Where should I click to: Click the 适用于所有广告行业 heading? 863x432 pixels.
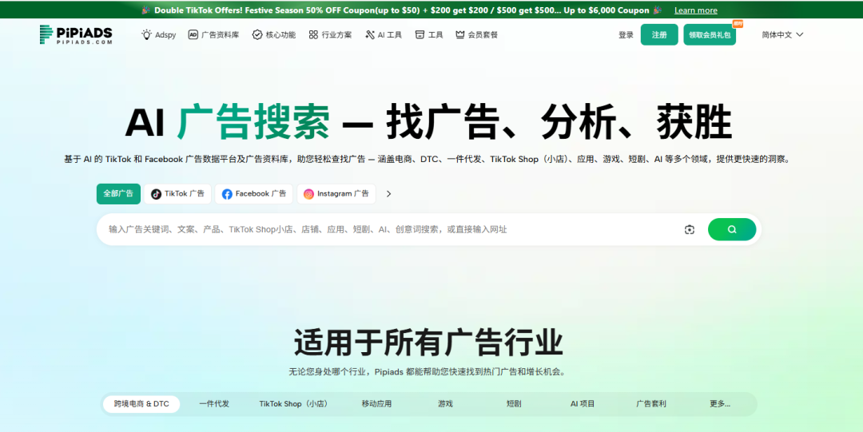click(x=428, y=343)
